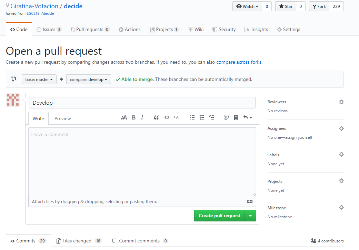Open saved replies arrow menu
Image resolution: width=359 pixels, height=250 pixels.
click(248, 117)
